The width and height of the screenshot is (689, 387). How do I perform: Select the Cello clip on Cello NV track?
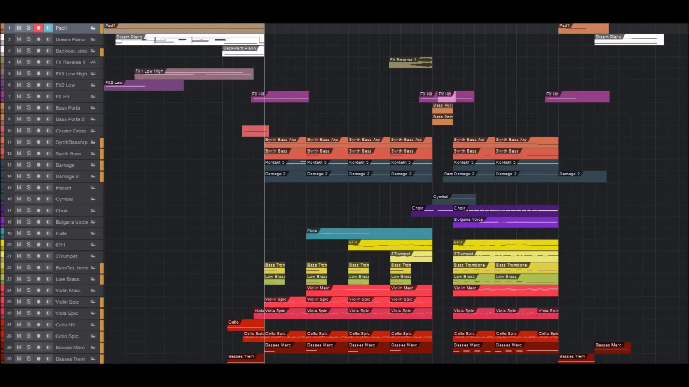246,325
